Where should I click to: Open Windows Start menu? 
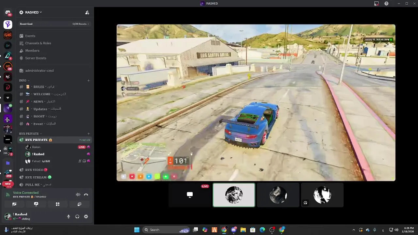pyautogui.click(x=137, y=230)
